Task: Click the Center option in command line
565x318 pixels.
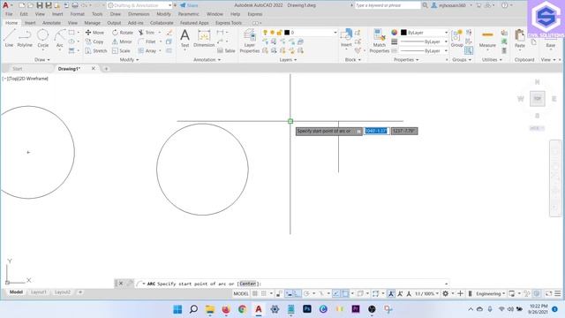Action: (248, 284)
